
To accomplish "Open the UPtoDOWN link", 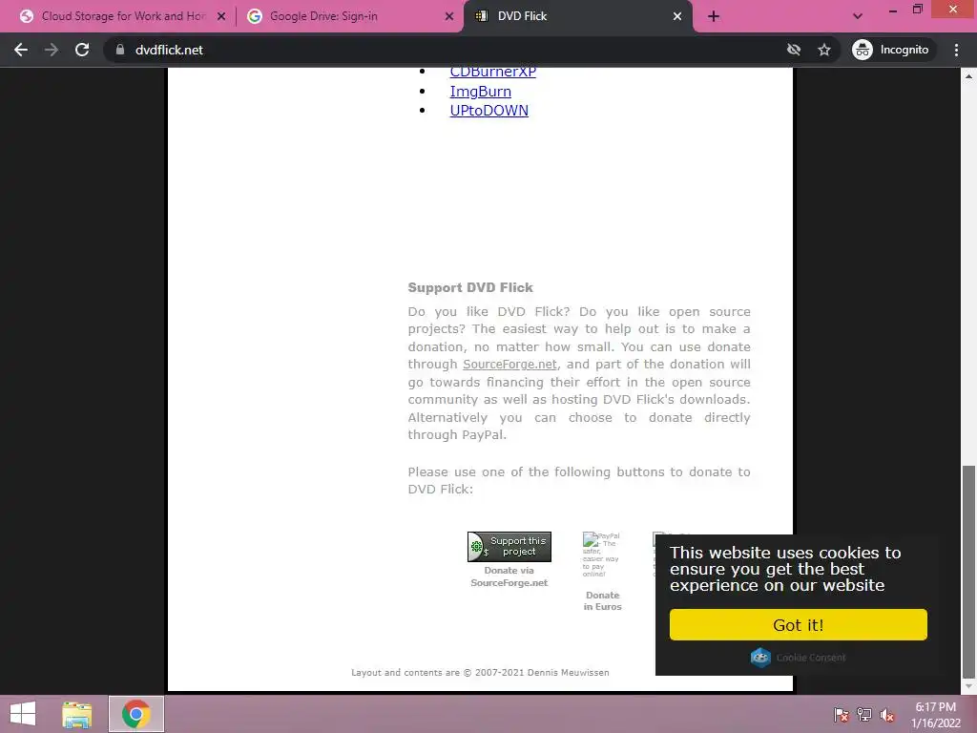I will point(489,111).
